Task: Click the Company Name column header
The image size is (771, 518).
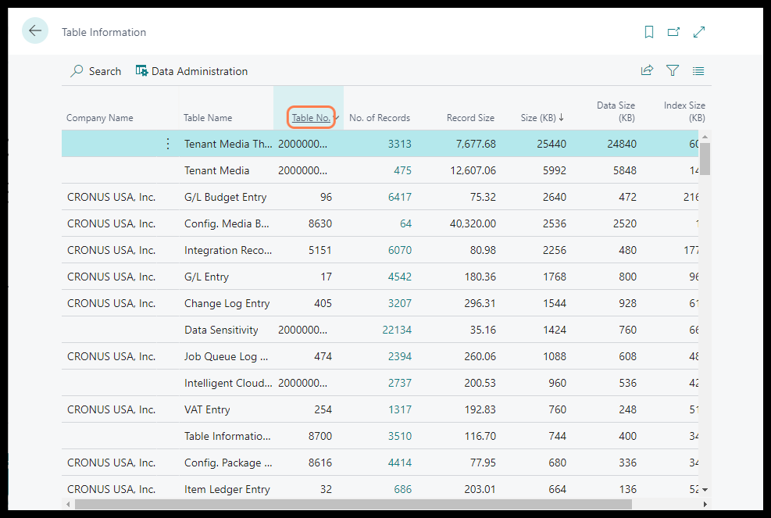Action: click(x=100, y=118)
